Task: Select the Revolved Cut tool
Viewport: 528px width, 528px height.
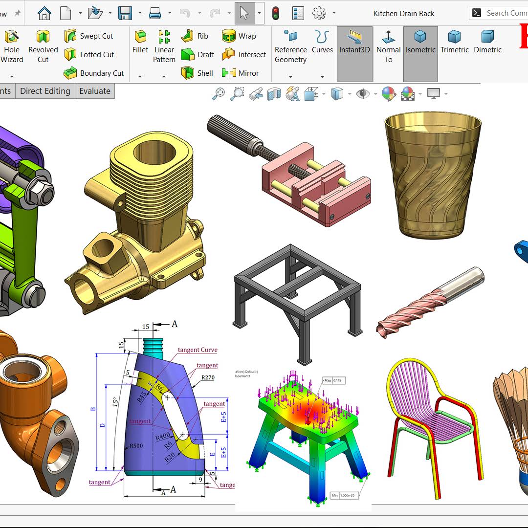Action: [43, 46]
